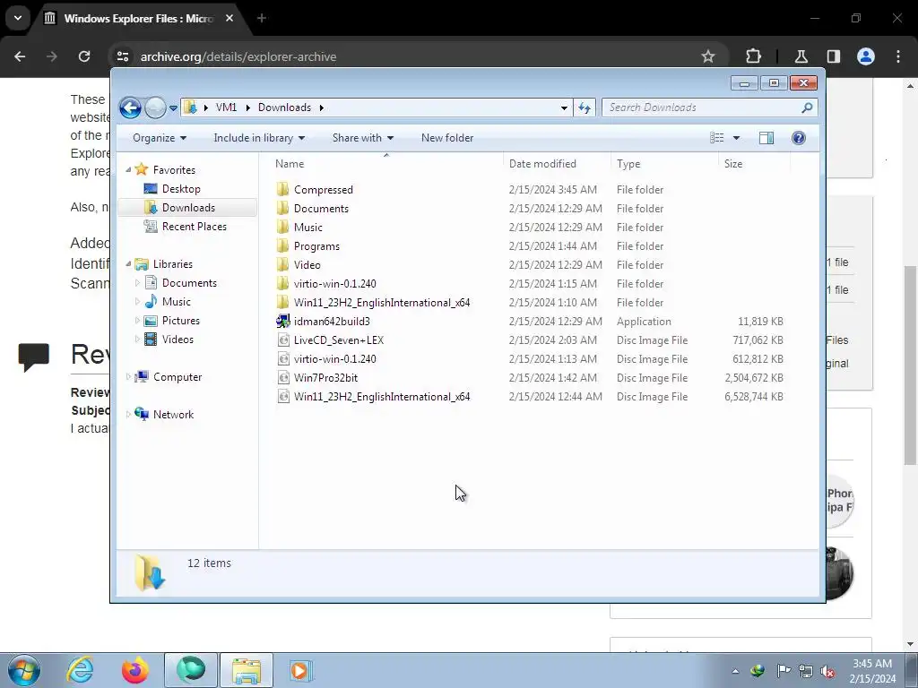The height and width of the screenshot is (688, 918).
Task: Open the address bar history dropdown
Action: coord(564,107)
